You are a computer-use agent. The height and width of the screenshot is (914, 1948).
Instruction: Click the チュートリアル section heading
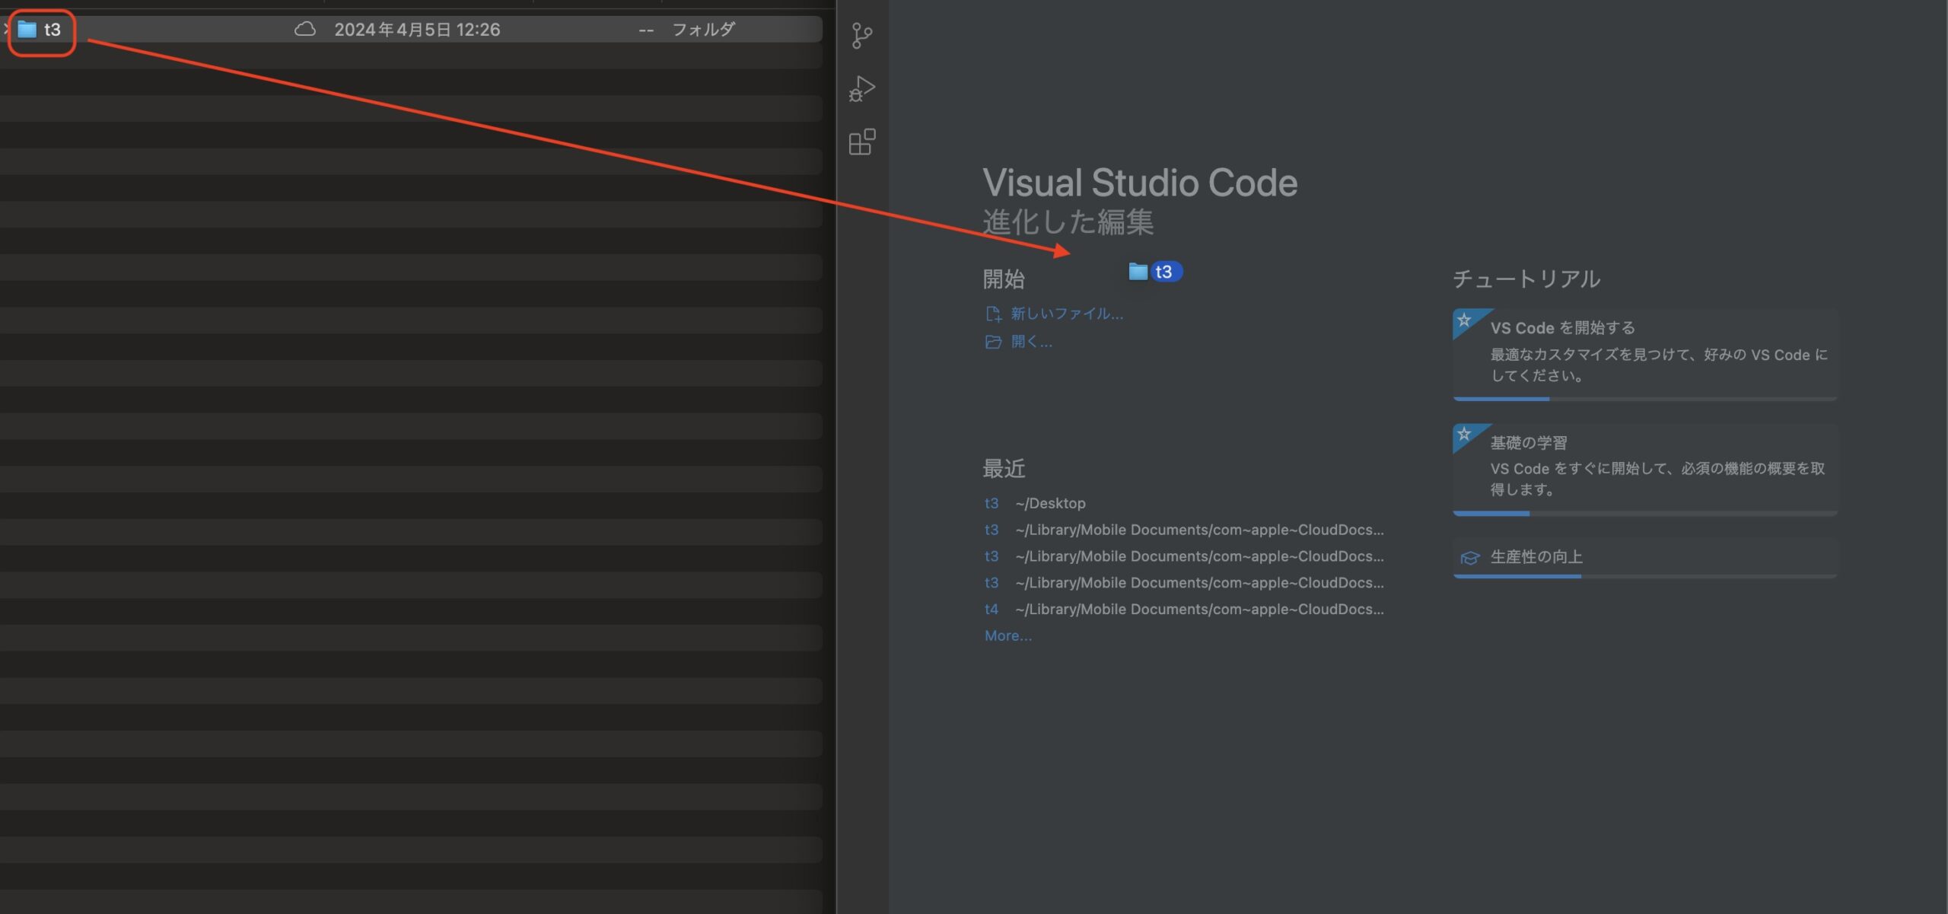point(1526,279)
